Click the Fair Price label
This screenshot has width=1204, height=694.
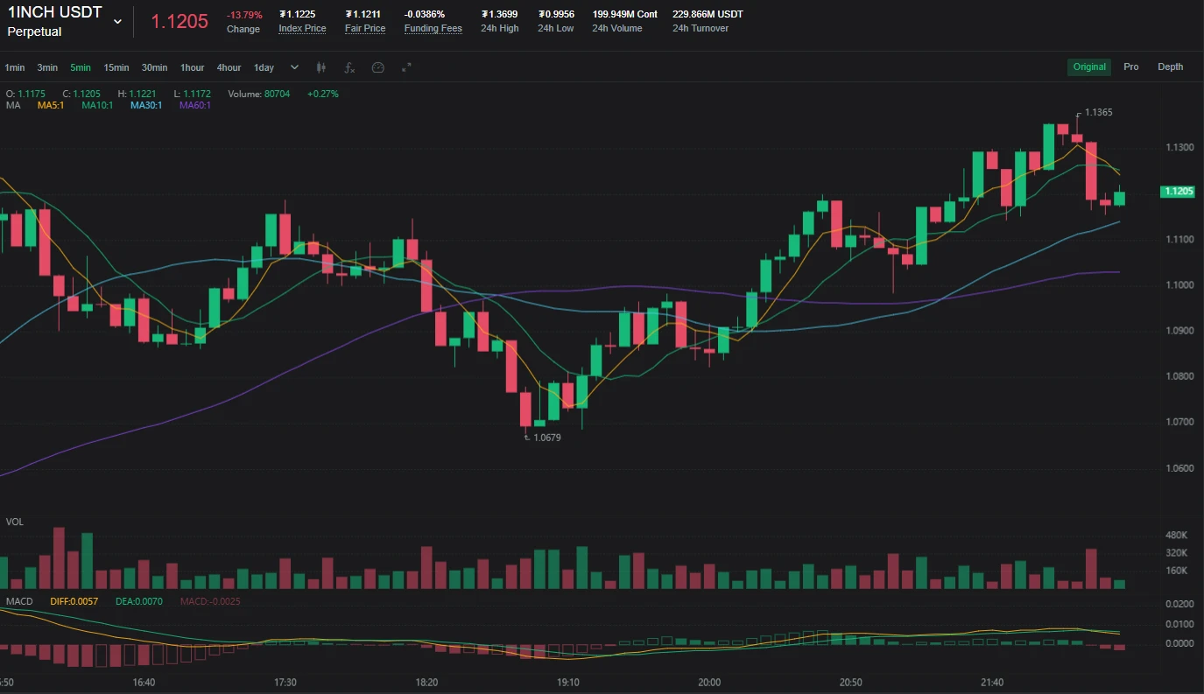click(x=365, y=29)
